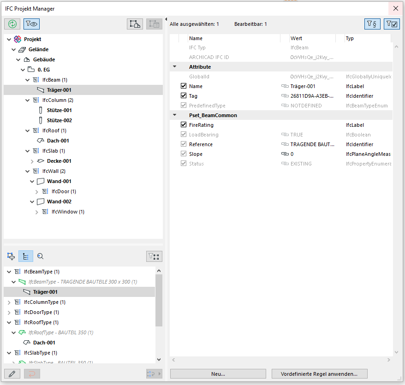Click the magnifier search icon
This screenshot has width=405, height=385.
[x=40, y=256]
